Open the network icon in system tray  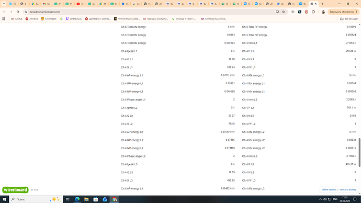tap(330, 199)
